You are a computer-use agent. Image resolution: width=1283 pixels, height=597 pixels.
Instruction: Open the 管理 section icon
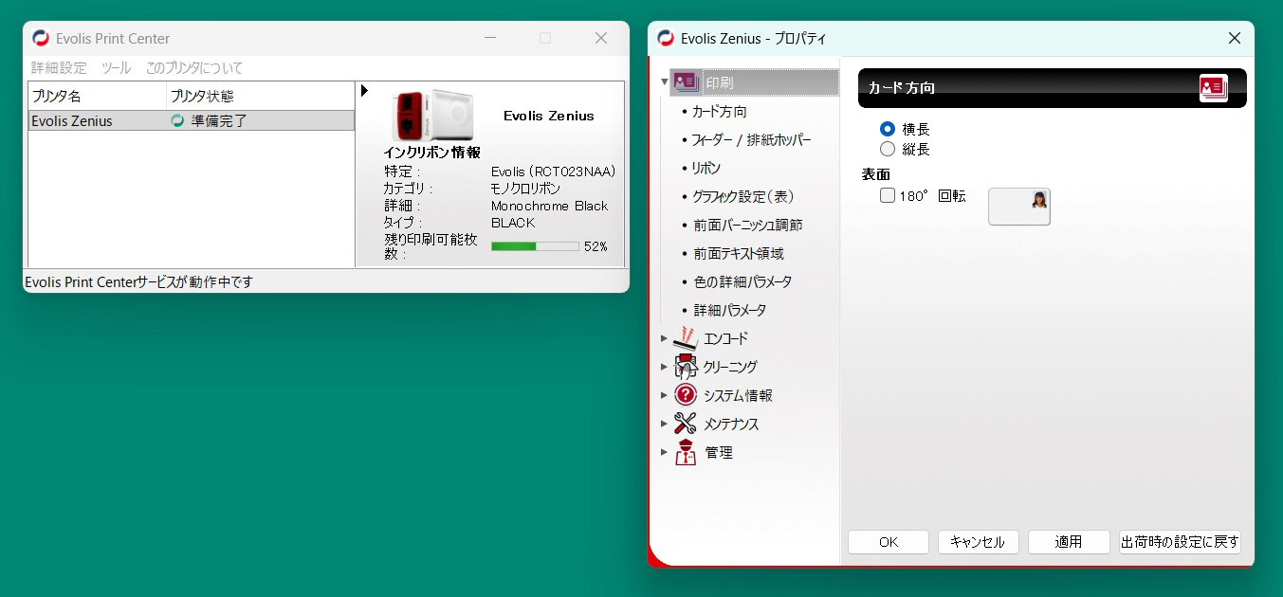coord(684,452)
